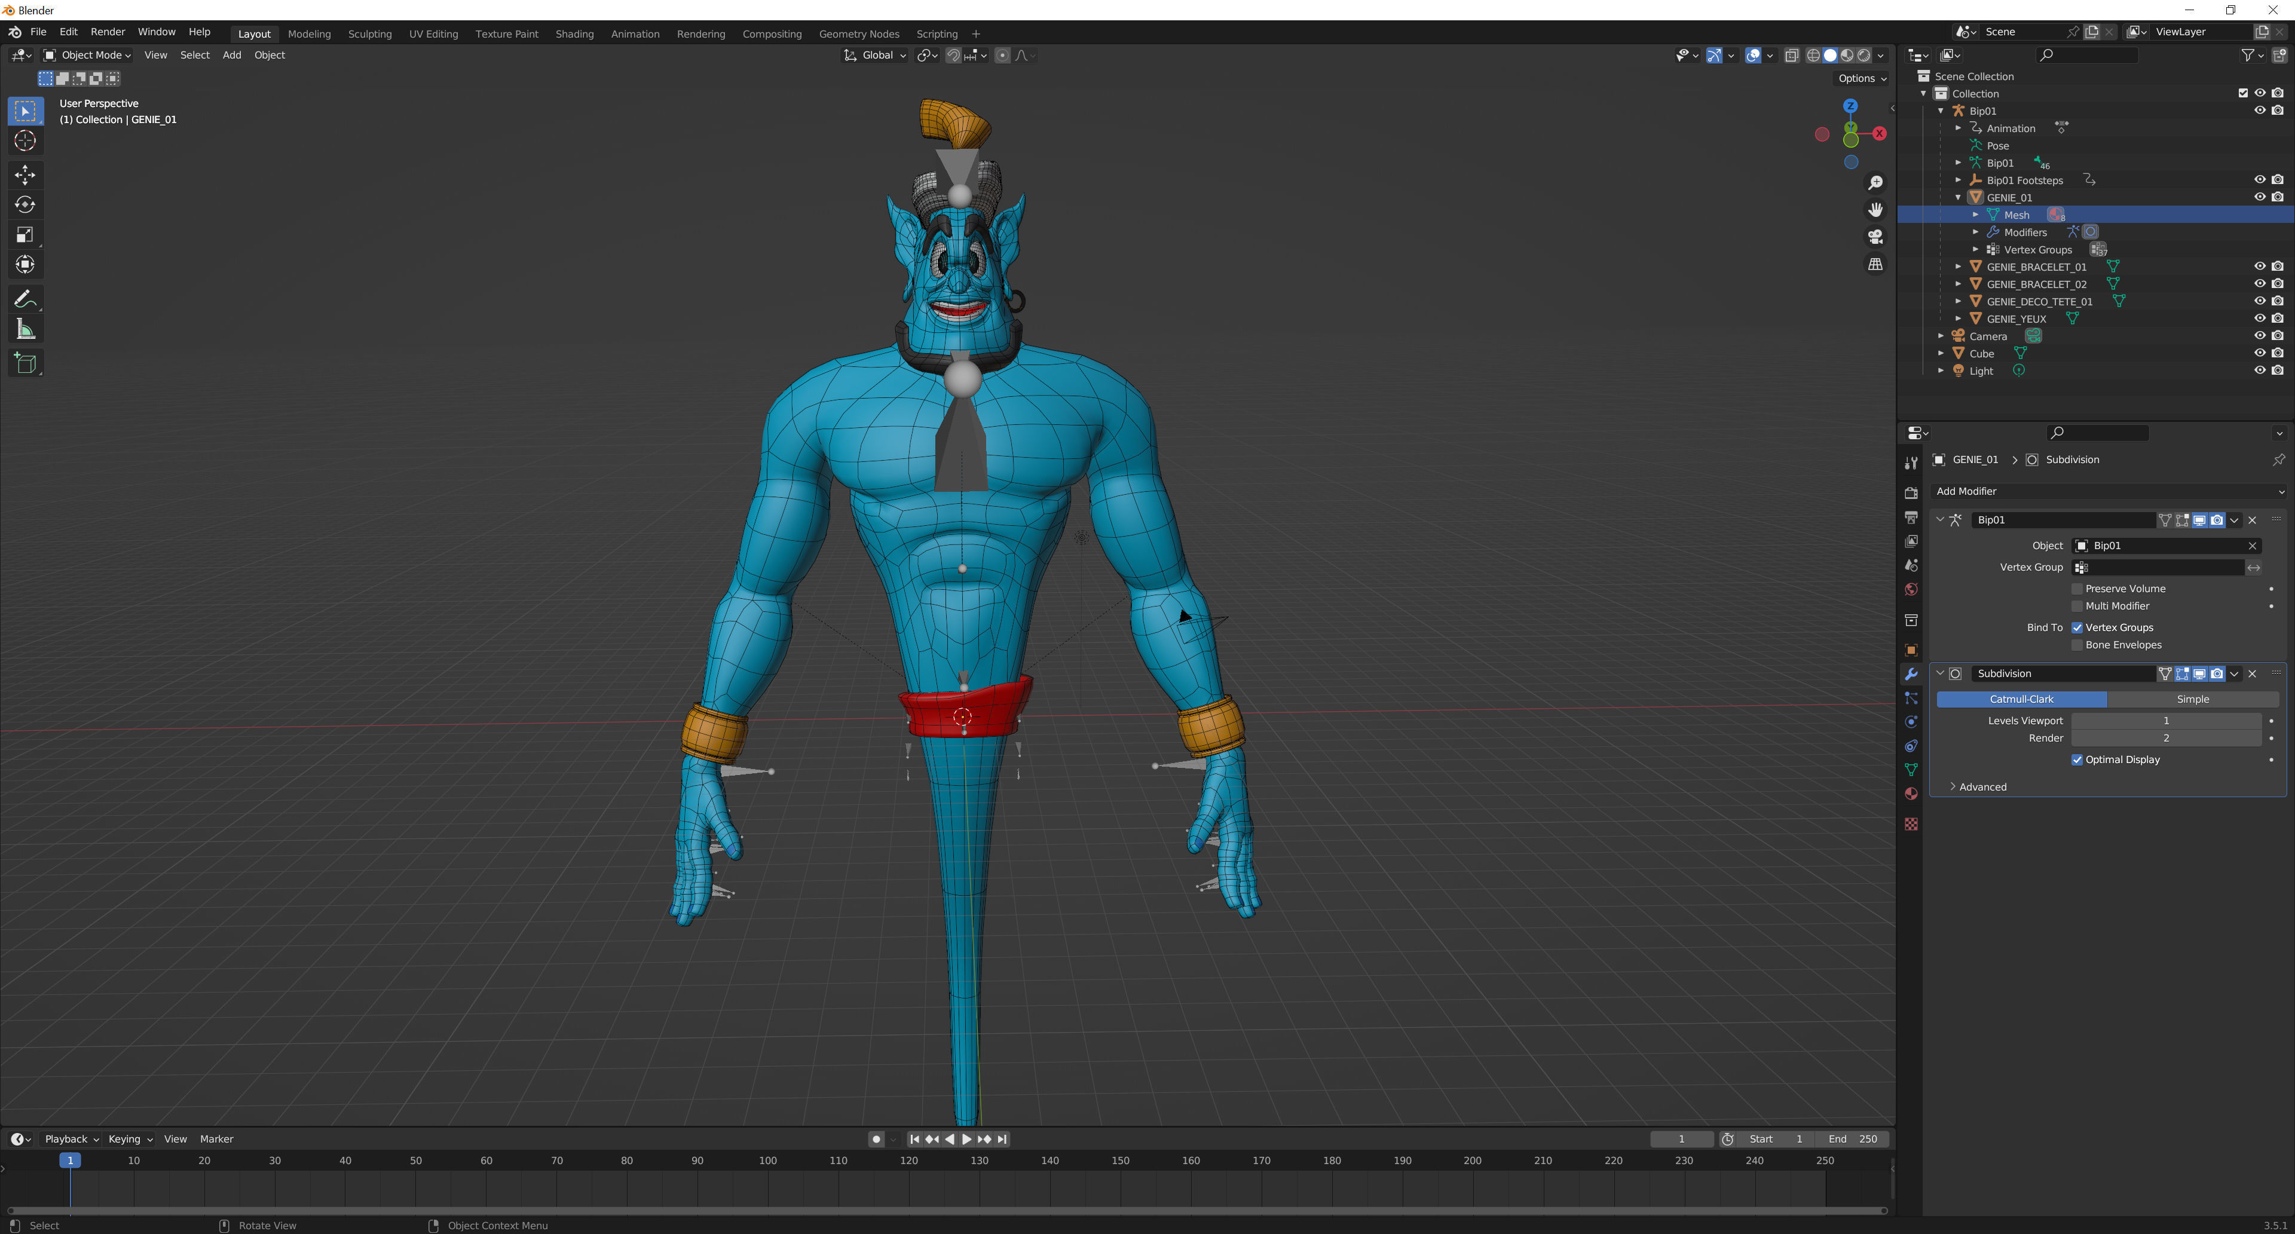Open the Object Data properties tab
2295x1234 pixels.
[1910, 770]
